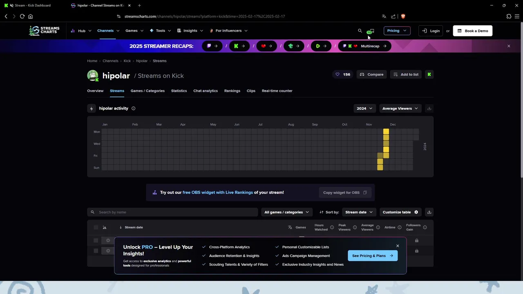Tick the first stream row checkbox
Screen dimensions: 523x294
[96, 241]
